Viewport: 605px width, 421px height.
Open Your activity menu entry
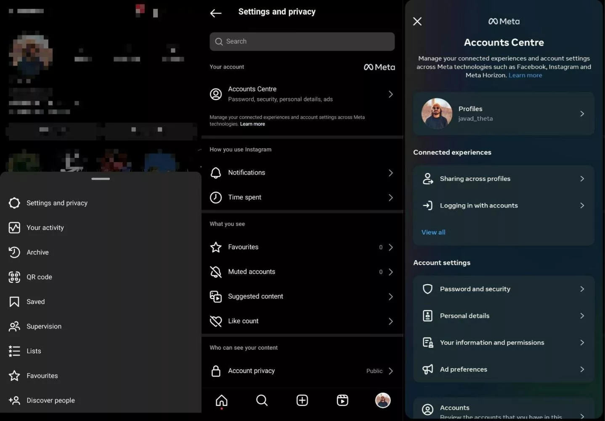101,228
